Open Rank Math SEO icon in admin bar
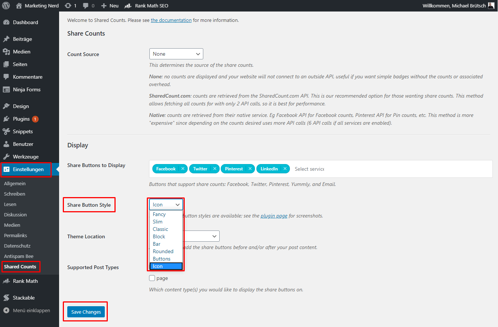The height and width of the screenshot is (327, 498). coord(127,6)
